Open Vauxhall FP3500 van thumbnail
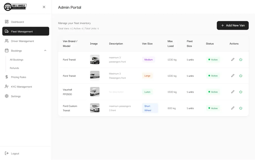Screen dimensions: 255x160 pos(95,92)
